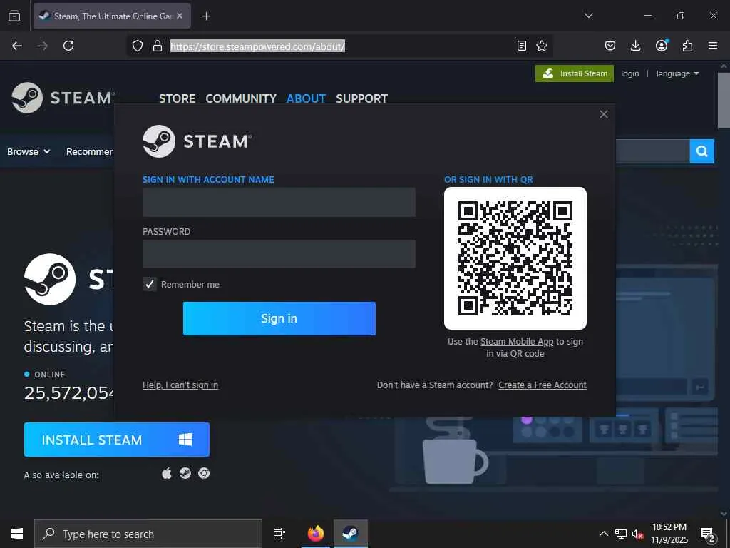Click the Firefox View icon in tab bar
730x548 pixels.
coord(14,16)
